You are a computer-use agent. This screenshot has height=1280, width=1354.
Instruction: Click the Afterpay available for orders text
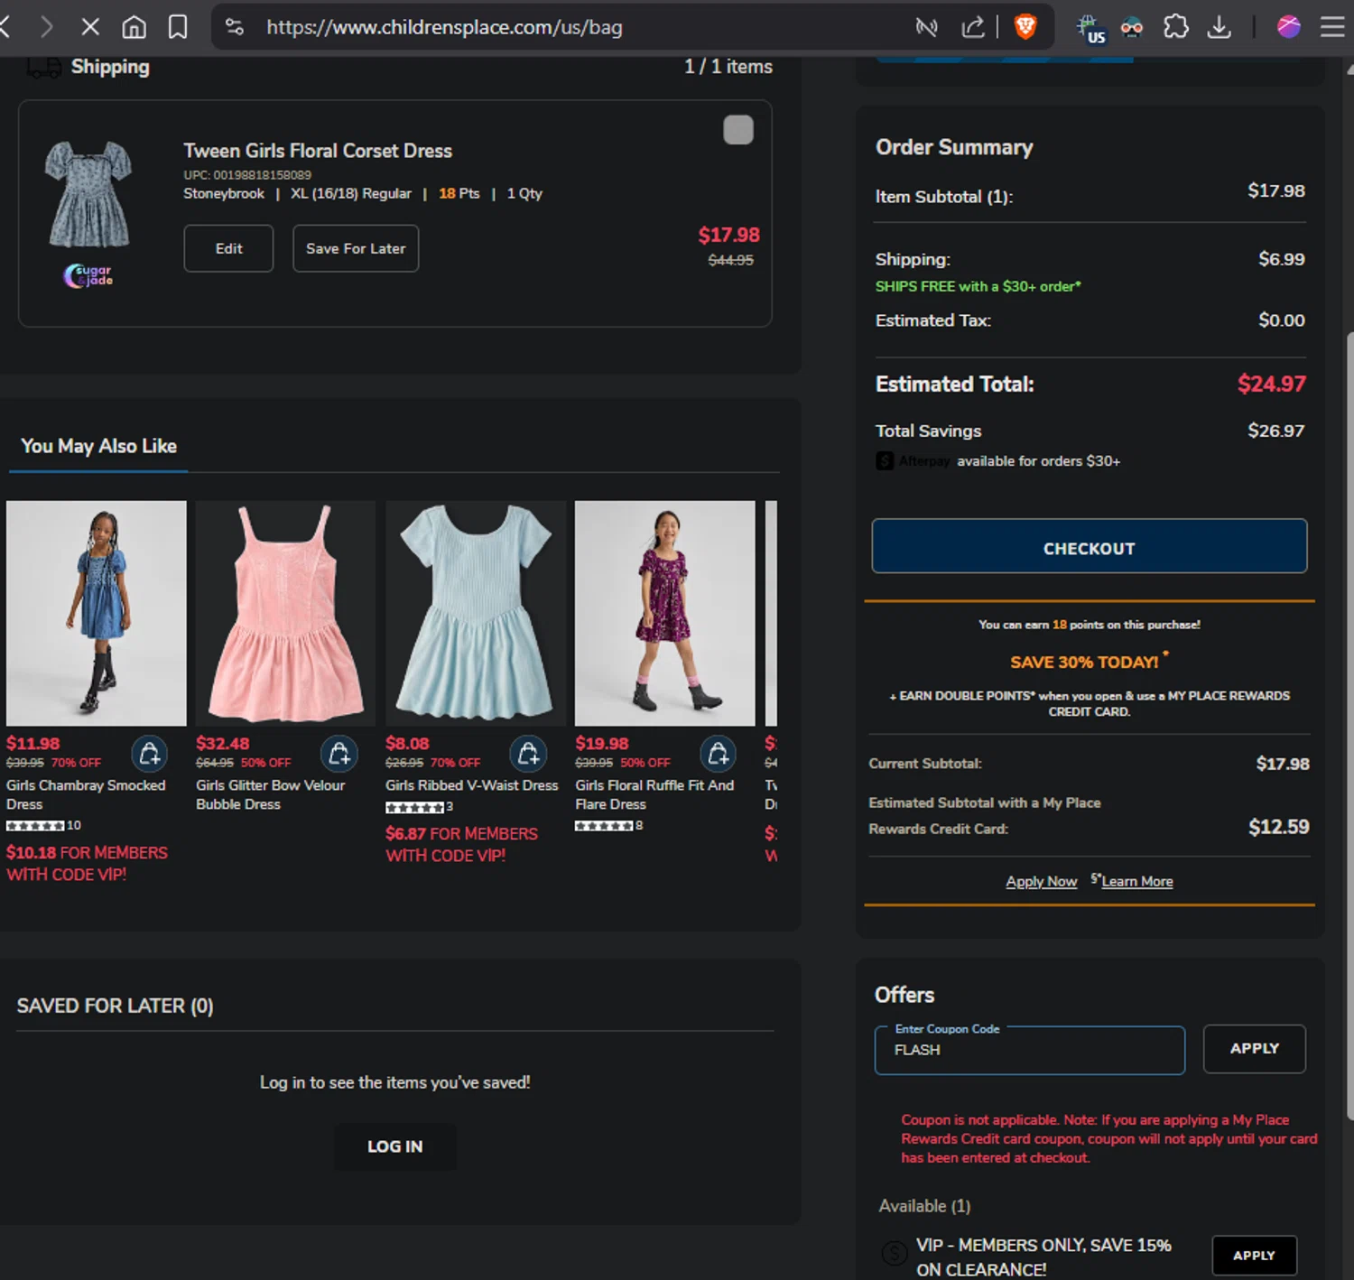997,461
